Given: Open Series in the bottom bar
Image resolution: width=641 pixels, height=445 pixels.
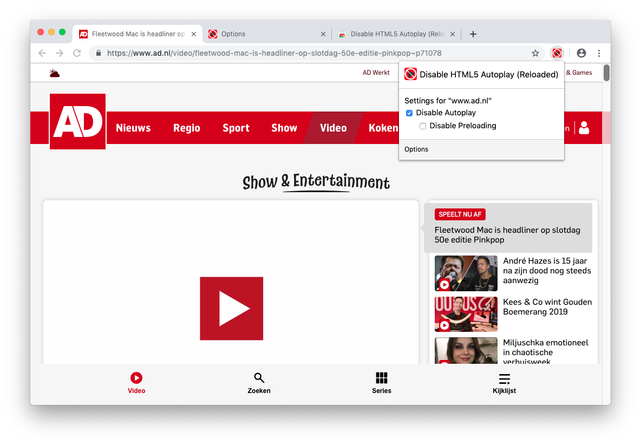Looking at the screenshot, I should pyautogui.click(x=382, y=383).
